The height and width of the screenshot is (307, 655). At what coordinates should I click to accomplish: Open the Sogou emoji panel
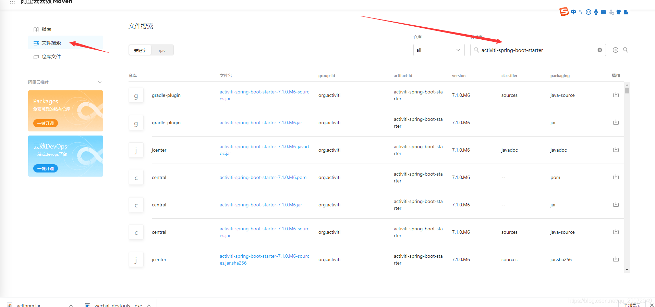tap(589, 12)
